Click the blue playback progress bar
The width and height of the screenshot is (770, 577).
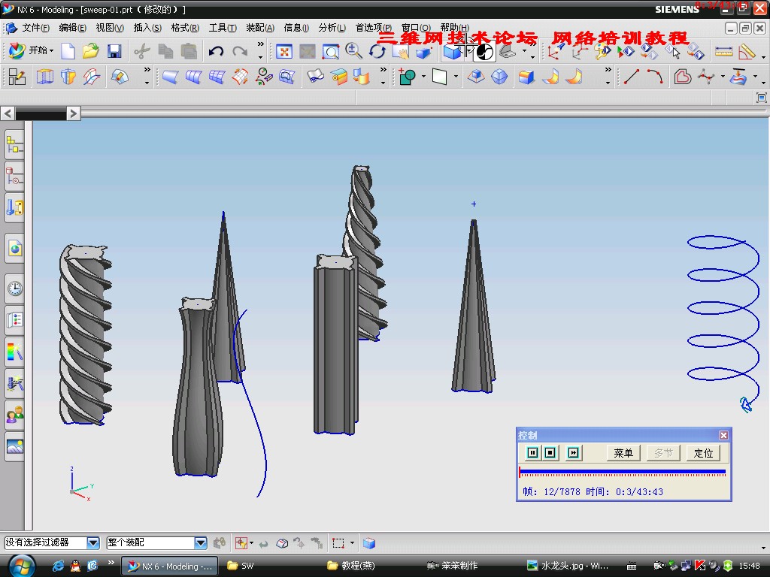tap(622, 472)
